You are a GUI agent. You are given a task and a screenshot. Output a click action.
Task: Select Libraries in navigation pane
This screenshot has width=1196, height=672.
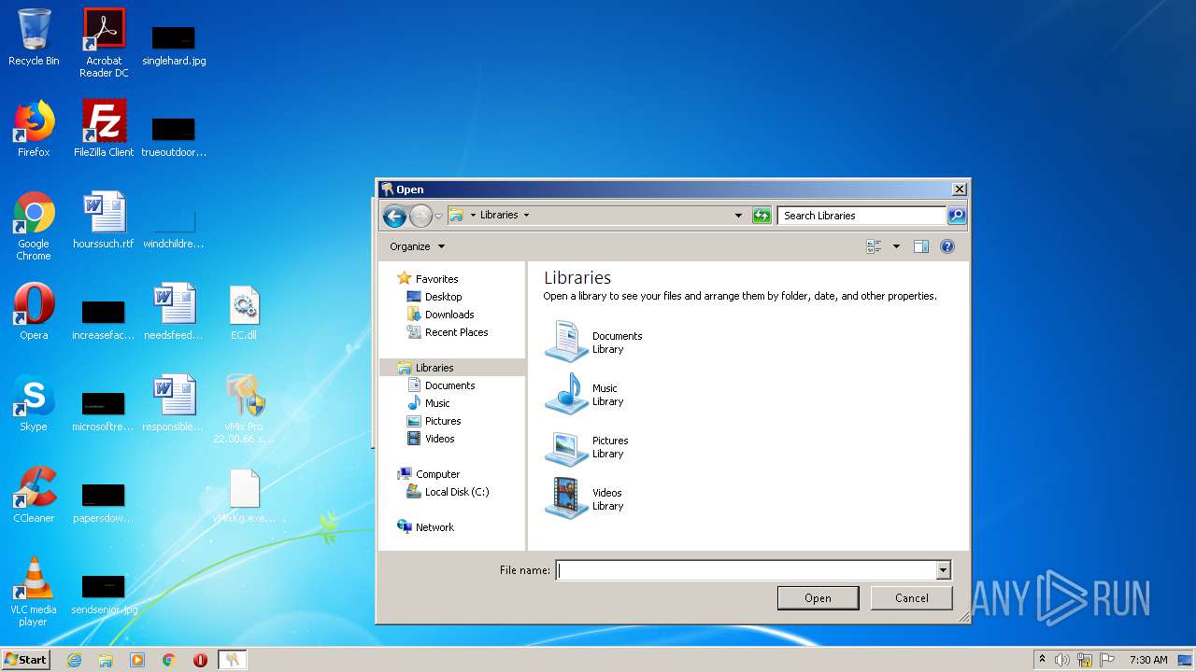[425, 368]
